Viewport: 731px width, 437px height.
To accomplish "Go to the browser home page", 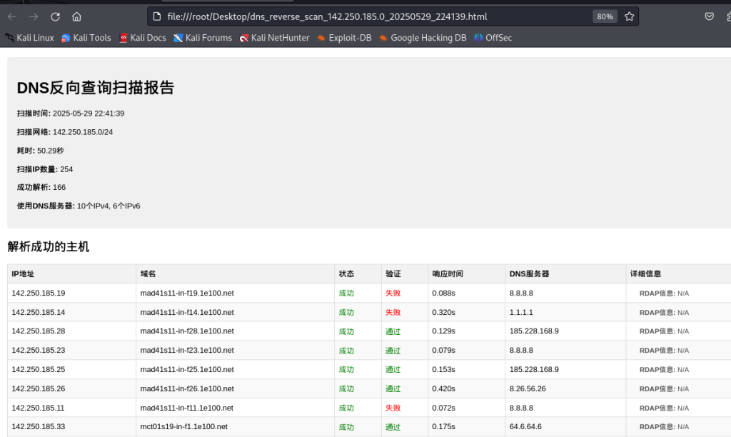I will tap(77, 16).
